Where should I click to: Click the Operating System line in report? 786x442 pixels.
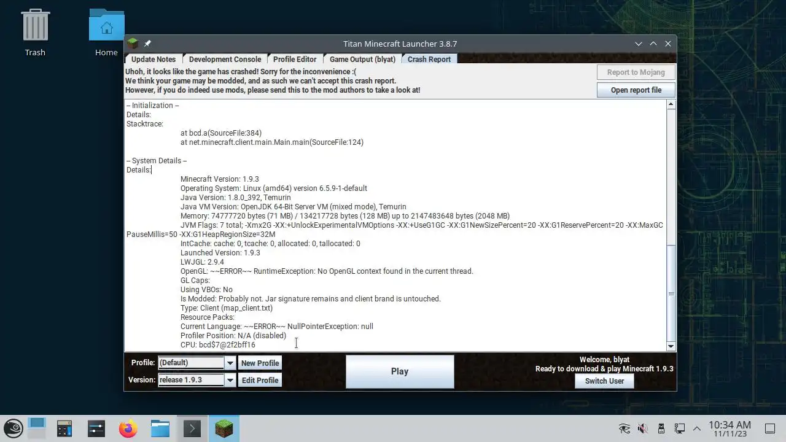click(274, 188)
